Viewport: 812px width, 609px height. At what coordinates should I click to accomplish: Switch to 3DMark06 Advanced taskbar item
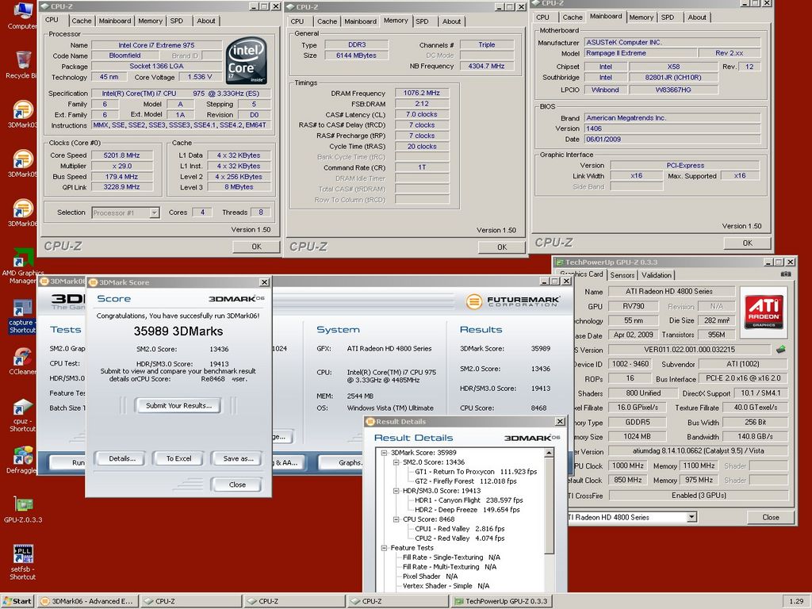(x=88, y=601)
